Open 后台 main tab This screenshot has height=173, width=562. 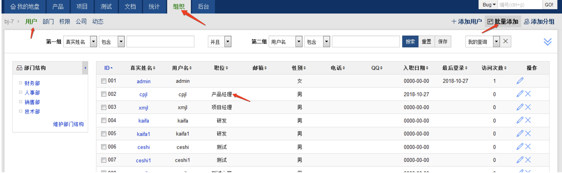(203, 7)
